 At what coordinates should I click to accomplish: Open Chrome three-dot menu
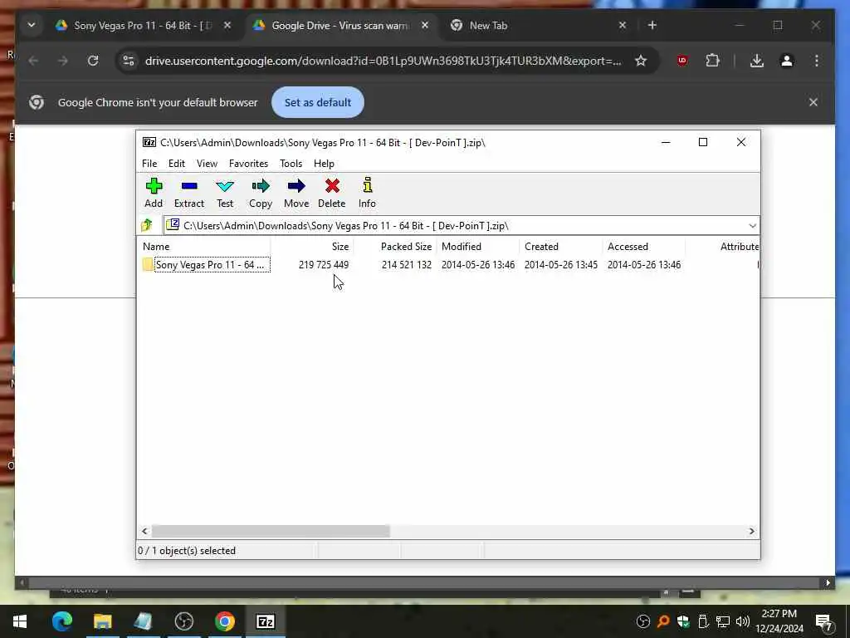[x=817, y=61]
